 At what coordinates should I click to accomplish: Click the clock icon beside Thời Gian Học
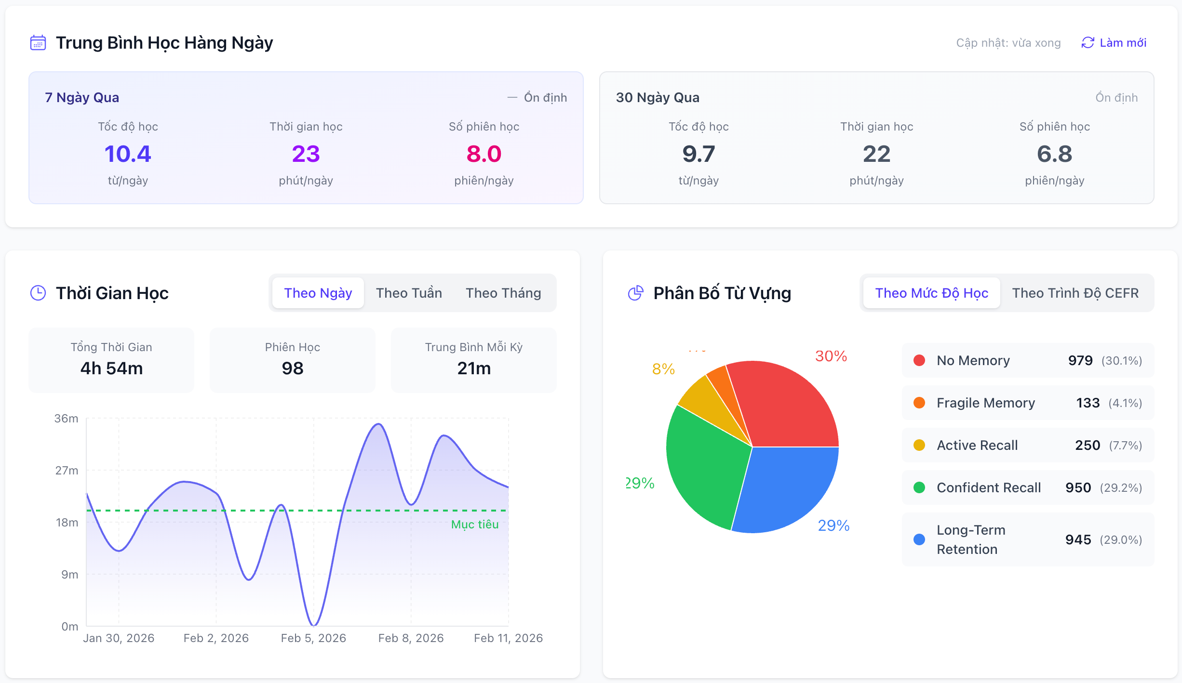38,293
